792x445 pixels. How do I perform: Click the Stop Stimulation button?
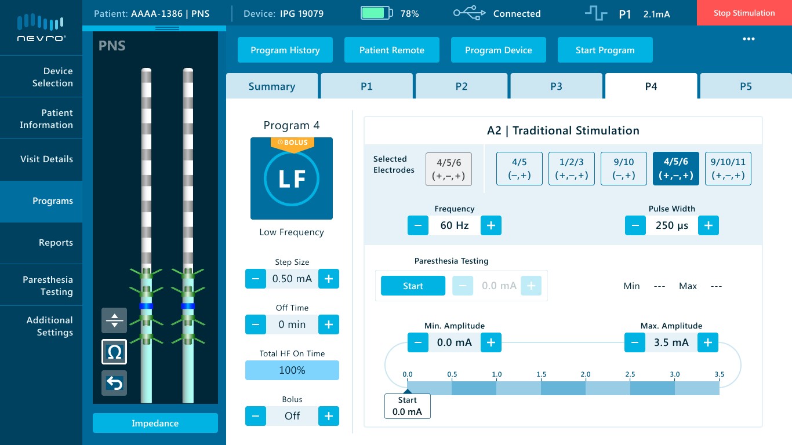coord(744,13)
